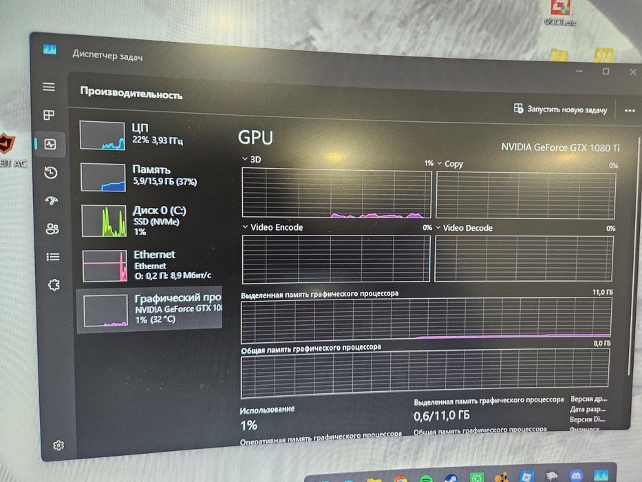Click the three-dot more options button

pyautogui.click(x=630, y=111)
